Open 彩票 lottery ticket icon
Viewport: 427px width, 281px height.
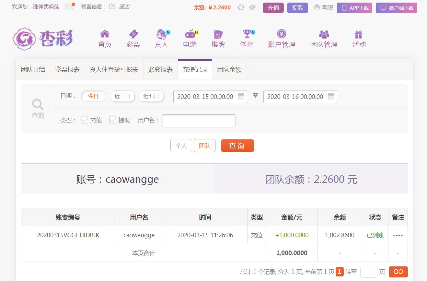click(x=133, y=34)
